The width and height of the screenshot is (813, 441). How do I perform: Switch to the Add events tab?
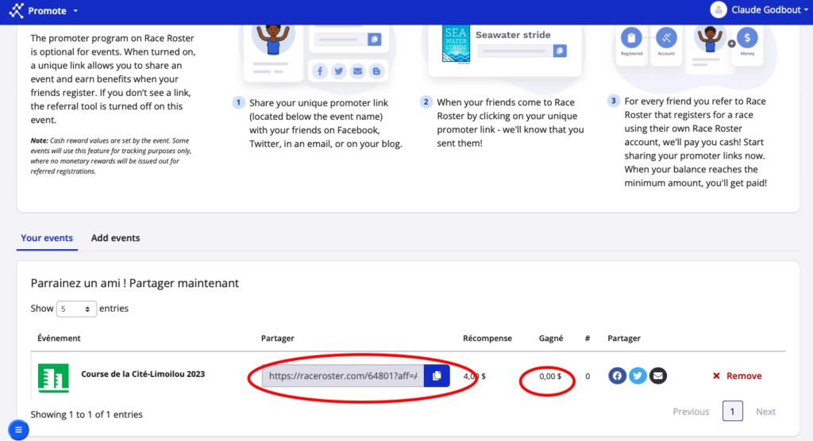(x=115, y=238)
